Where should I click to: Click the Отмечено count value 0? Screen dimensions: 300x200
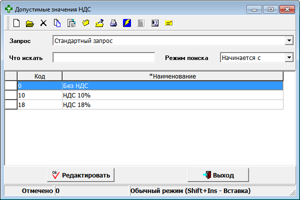pos(57,190)
